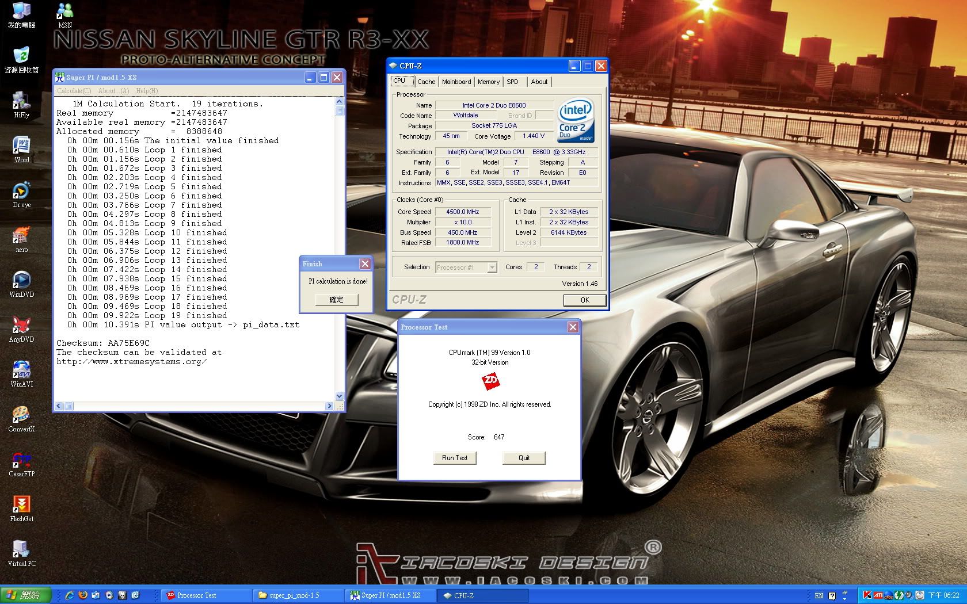Click the cFos tray icon
The width and height of the screenshot is (967, 604).
(x=889, y=595)
